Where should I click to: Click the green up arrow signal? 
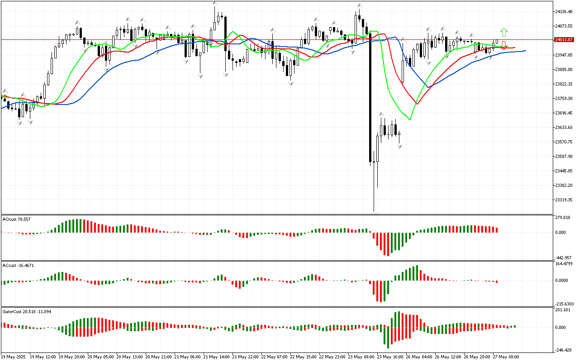pos(504,32)
